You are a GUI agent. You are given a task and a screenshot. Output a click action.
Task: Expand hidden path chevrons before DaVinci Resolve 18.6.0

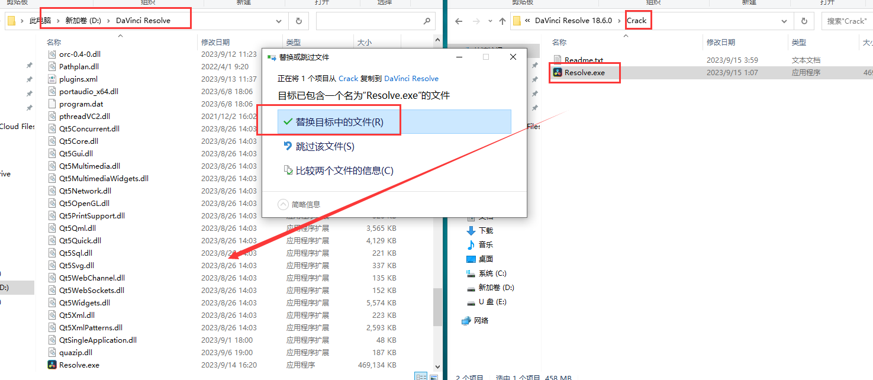pyautogui.click(x=527, y=21)
